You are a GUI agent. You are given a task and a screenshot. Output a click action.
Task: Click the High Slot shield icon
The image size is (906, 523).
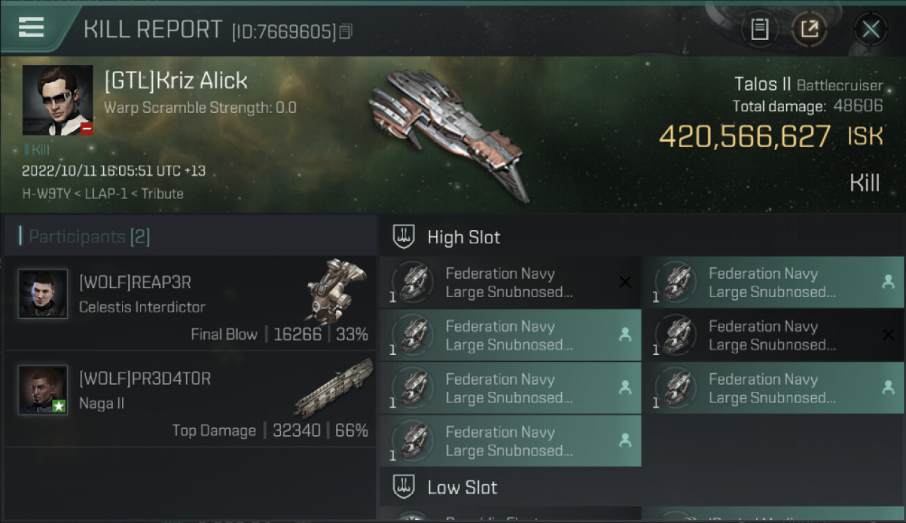pyautogui.click(x=404, y=237)
